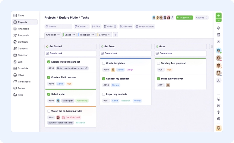The height and width of the screenshot is (143, 234).
Task: Open the Growth tab options menu
Action: click(x=109, y=35)
